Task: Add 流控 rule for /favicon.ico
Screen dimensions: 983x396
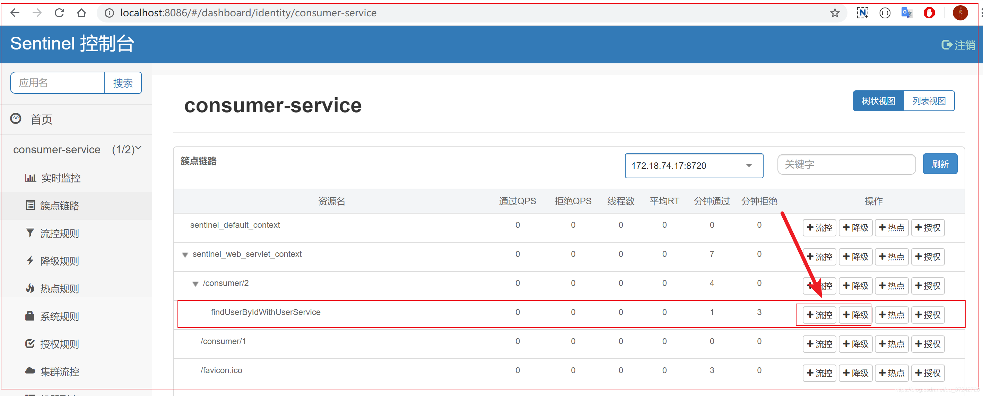Action: click(x=819, y=373)
